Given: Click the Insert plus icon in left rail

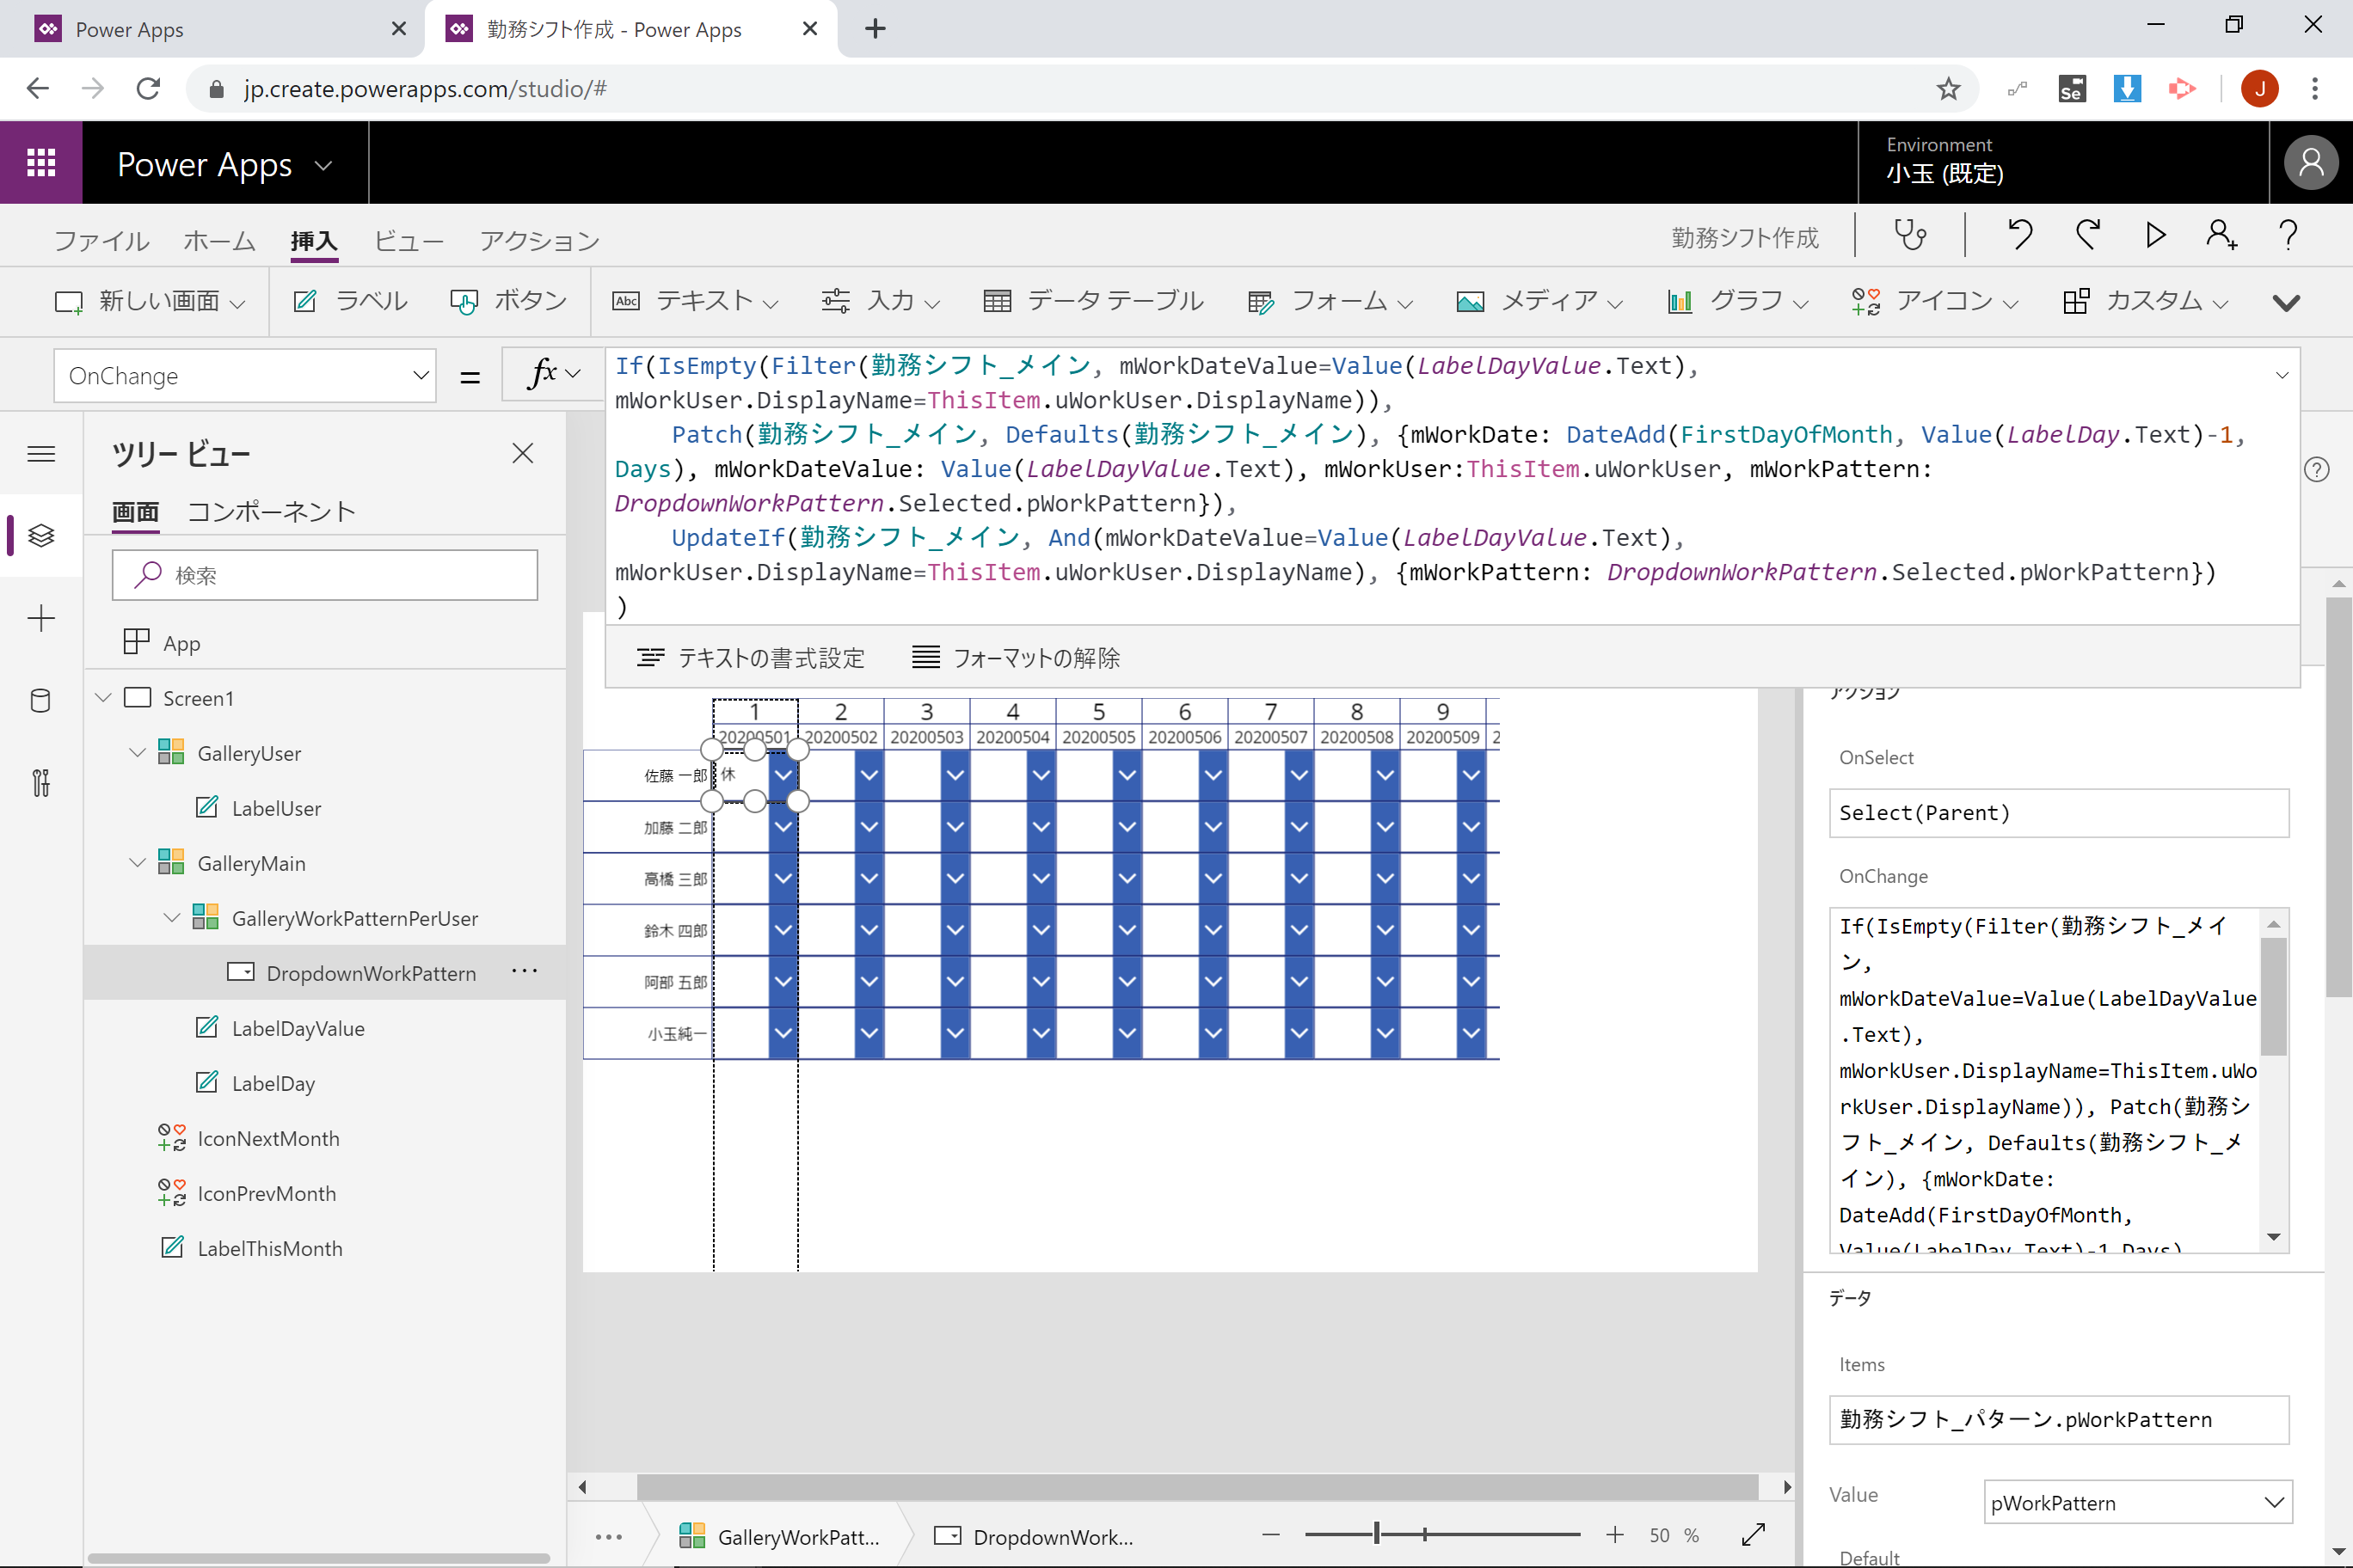Looking at the screenshot, I should (x=41, y=618).
